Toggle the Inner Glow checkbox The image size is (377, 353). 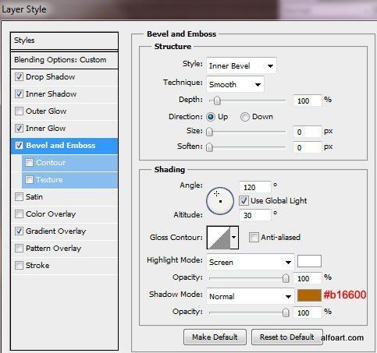(x=19, y=129)
